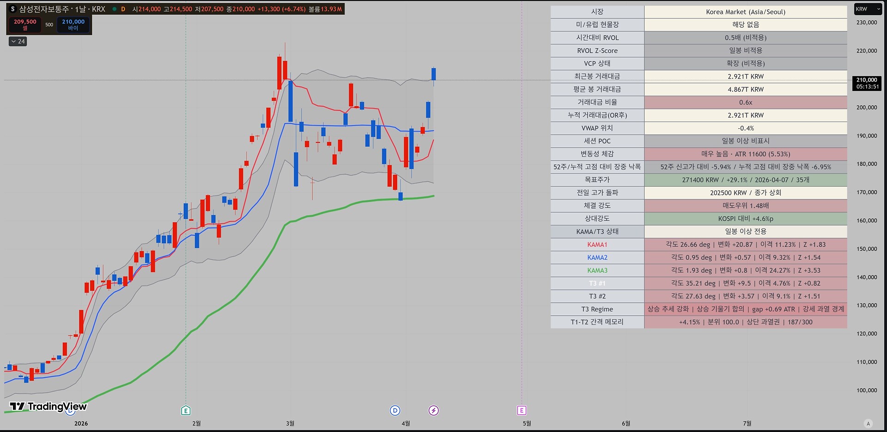Click the '4.867T KRW' value cell
The width and height of the screenshot is (887, 432).
click(746, 90)
